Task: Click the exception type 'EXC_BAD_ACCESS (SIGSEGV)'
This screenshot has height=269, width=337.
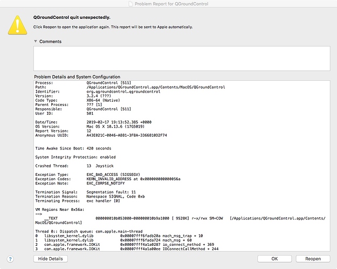Action: point(113,175)
